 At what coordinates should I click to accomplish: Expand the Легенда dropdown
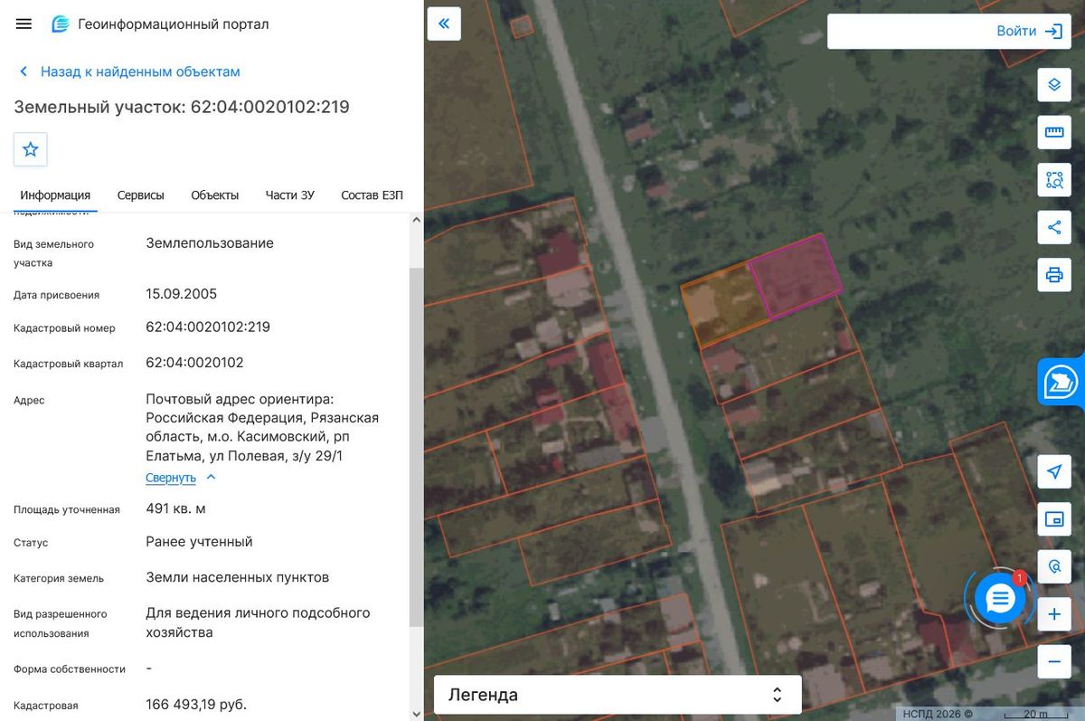coord(618,695)
